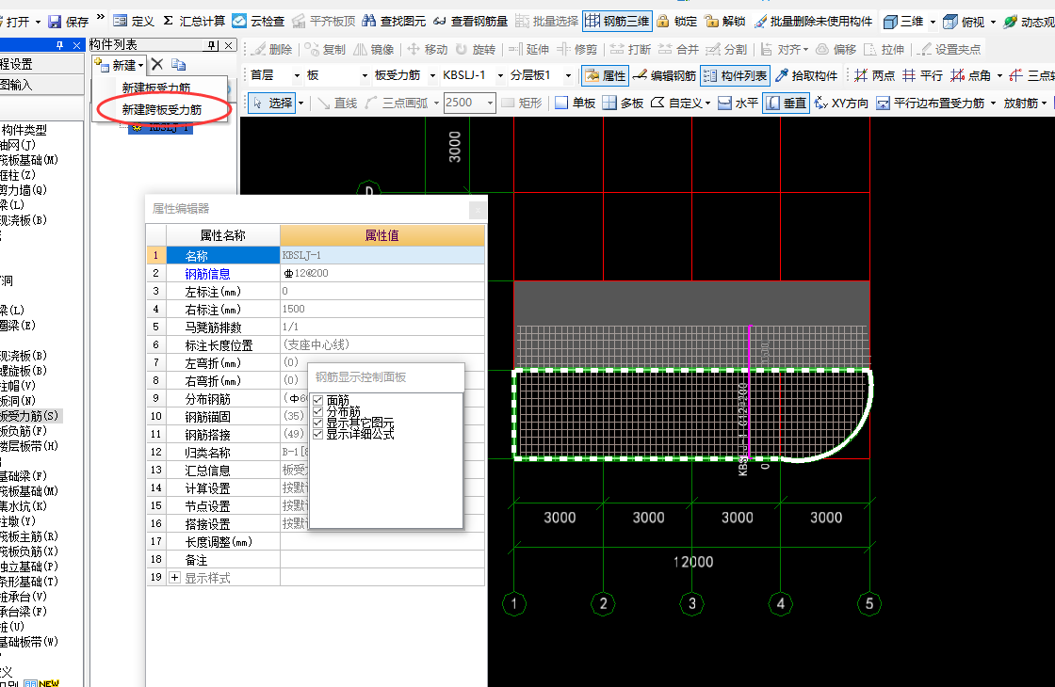Click the 镜像 mirror tool
Screen dimensions: 1055x687
(x=373, y=50)
